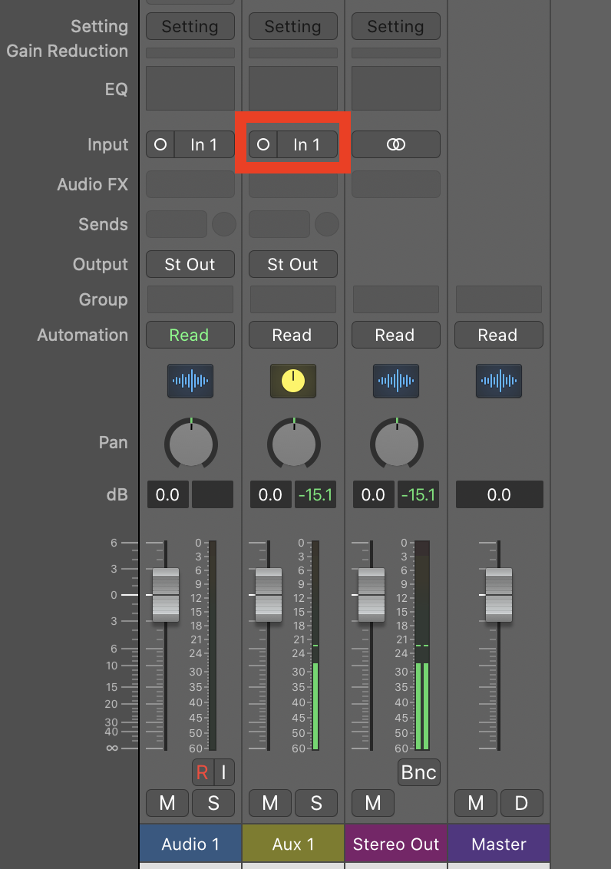Click Aux 1 mono format circle icon
Viewport: 611px width, 869px height.
pos(263,144)
